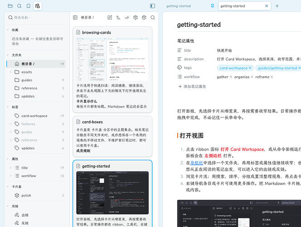Click the embedded dark screenshot in note

239,213
